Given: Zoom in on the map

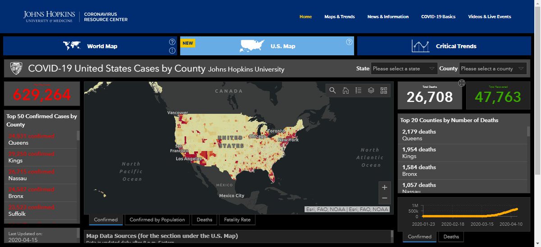Looking at the screenshot, I should coord(384,188).
